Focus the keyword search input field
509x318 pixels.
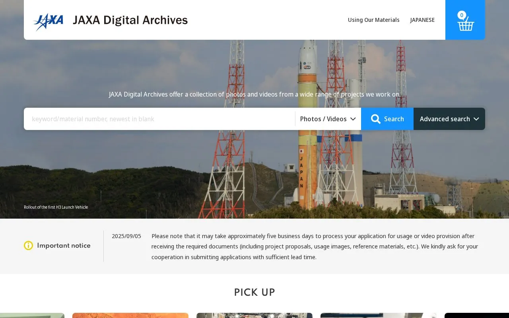[159, 119]
